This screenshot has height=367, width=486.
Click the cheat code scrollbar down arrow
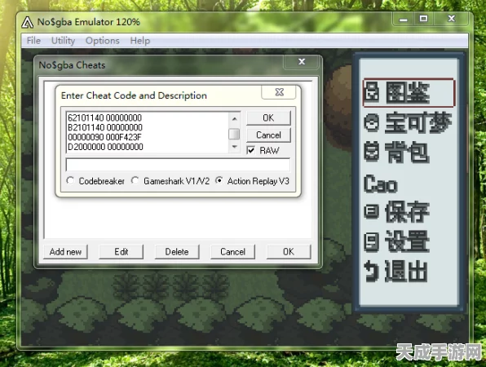234,147
